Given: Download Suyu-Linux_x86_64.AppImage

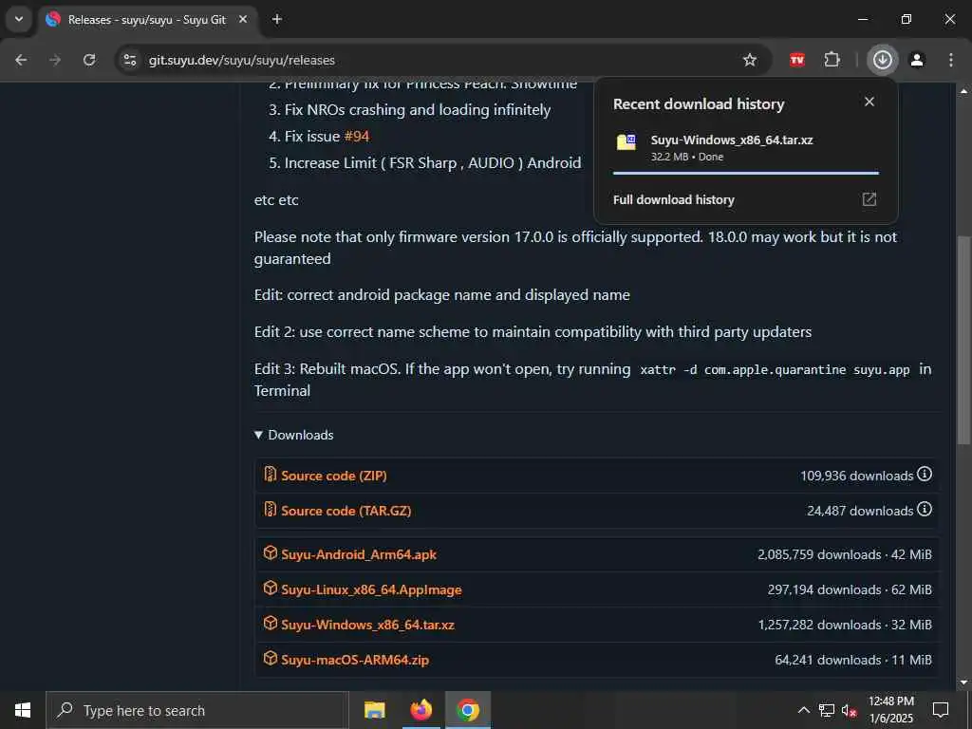Looking at the screenshot, I should tap(371, 590).
